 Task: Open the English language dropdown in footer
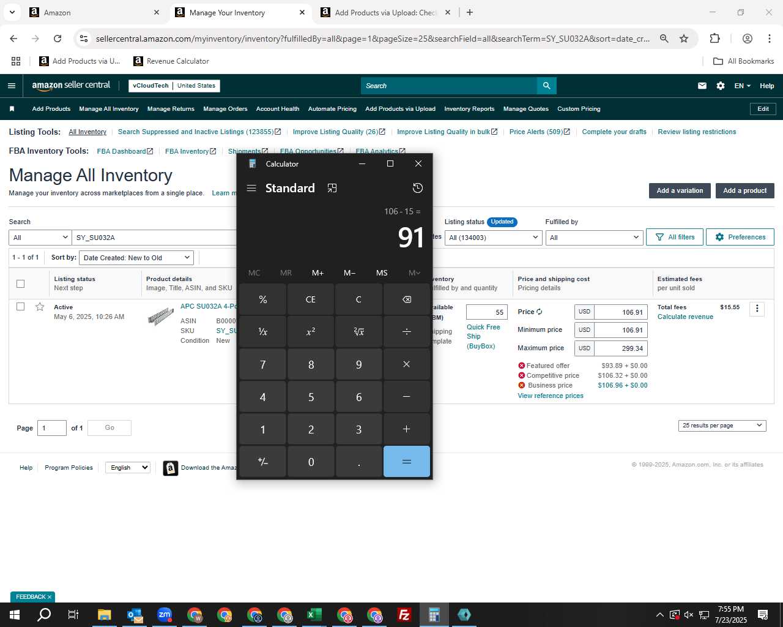[x=127, y=467]
